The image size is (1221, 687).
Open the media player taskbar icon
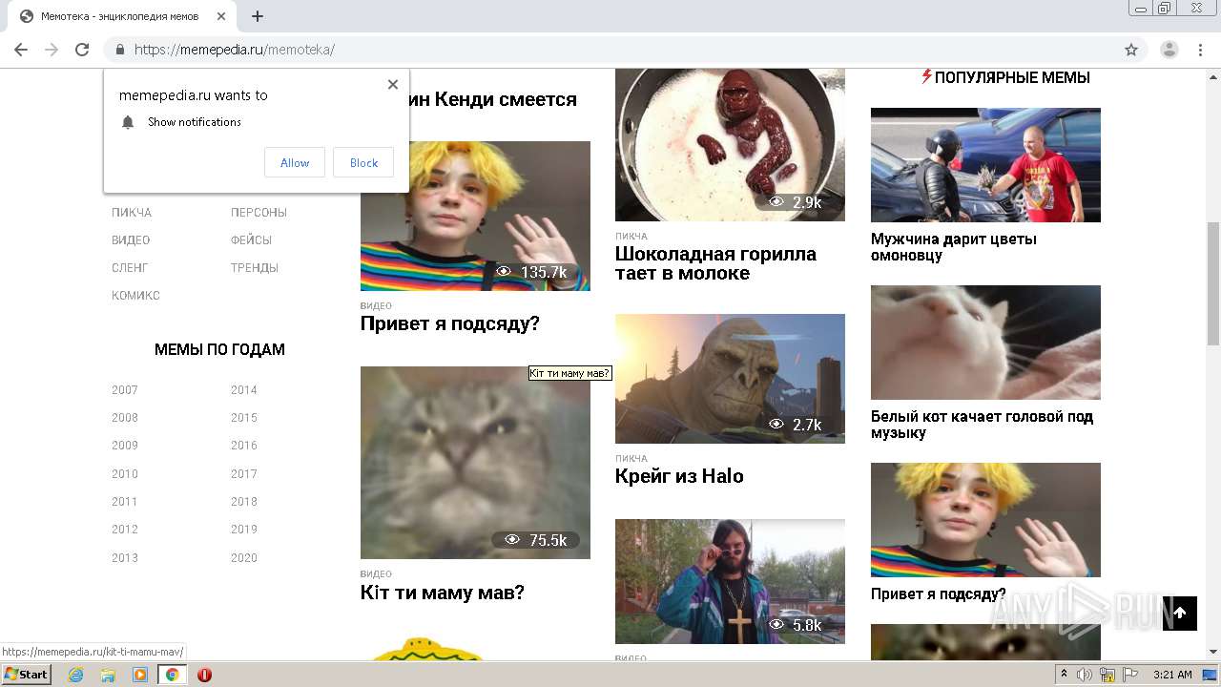140,675
